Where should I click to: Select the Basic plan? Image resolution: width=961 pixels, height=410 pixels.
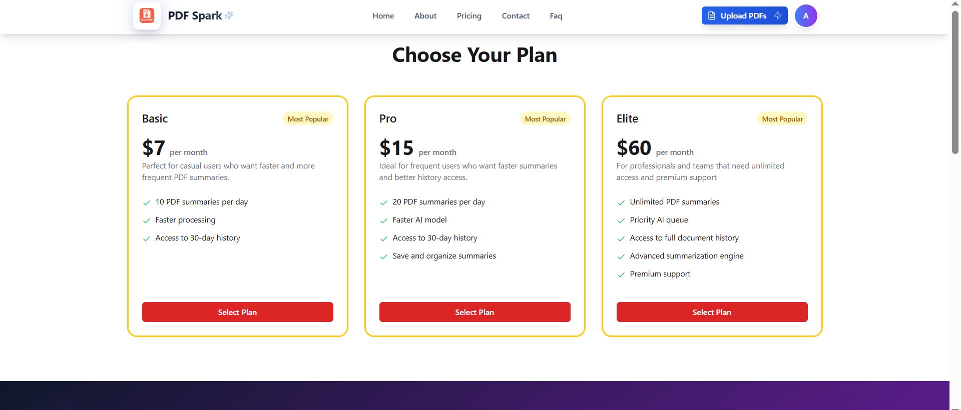[237, 312]
